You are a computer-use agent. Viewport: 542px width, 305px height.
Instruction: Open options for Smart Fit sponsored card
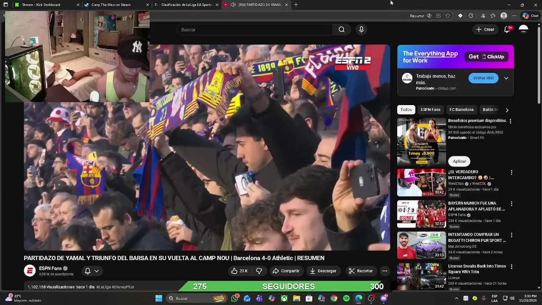click(510, 121)
